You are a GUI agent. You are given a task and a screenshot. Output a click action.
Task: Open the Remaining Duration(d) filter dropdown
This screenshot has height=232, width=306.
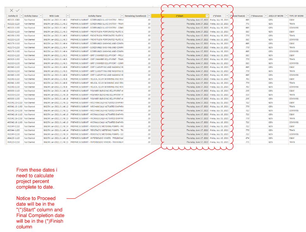149,16
